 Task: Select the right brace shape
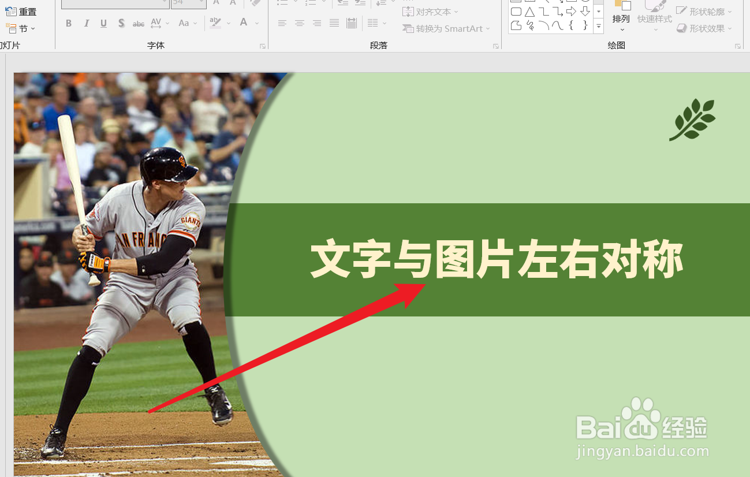[x=585, y=25]
